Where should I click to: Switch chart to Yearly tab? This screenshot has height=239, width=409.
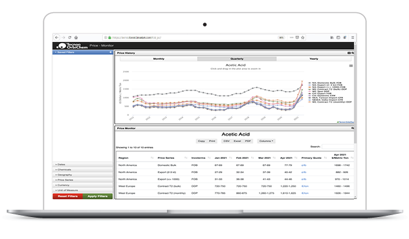[x=314, y=59]
